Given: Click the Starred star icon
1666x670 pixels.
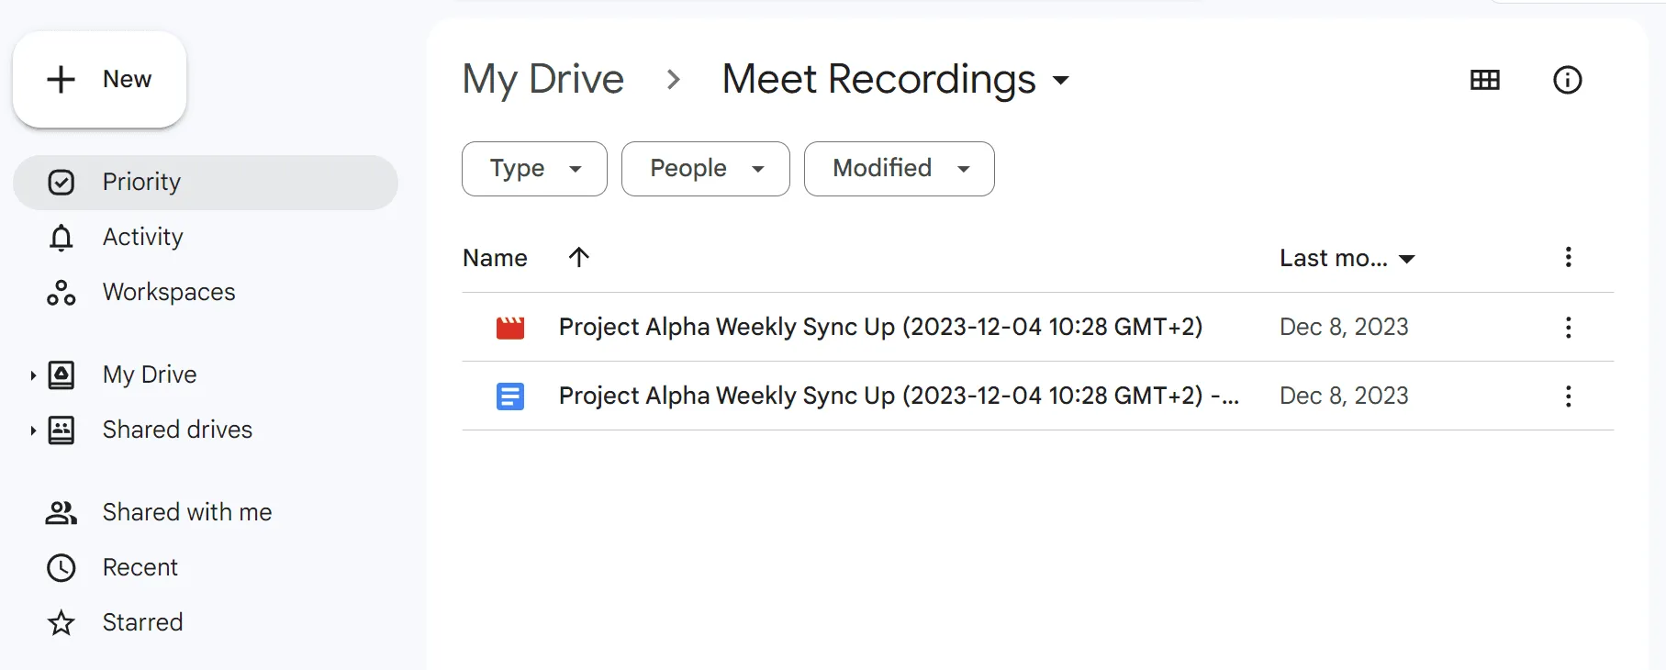Looking at the screenshot, I should coord(61,623).
